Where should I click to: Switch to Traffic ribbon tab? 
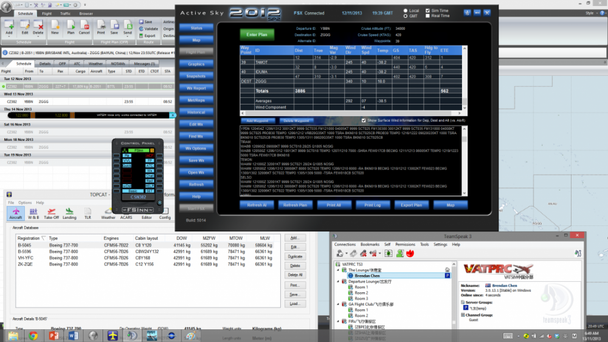click(x=65, y=13)
